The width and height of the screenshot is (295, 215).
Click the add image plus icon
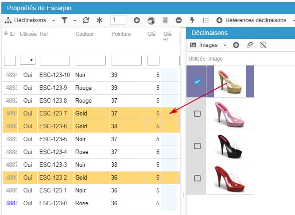click(x=236, y=45)
